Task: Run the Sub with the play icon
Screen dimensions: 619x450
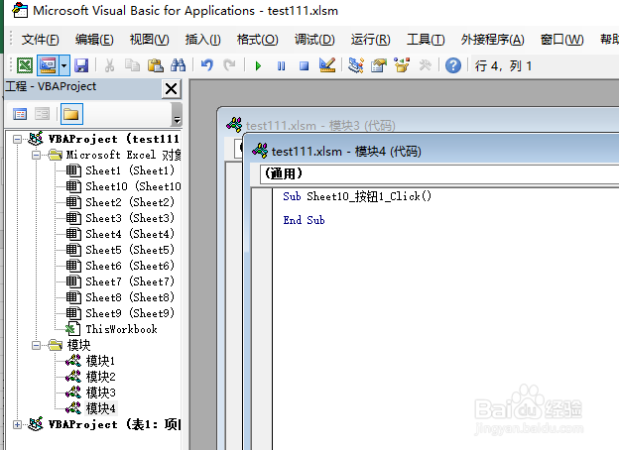Action: click(258, 65)
